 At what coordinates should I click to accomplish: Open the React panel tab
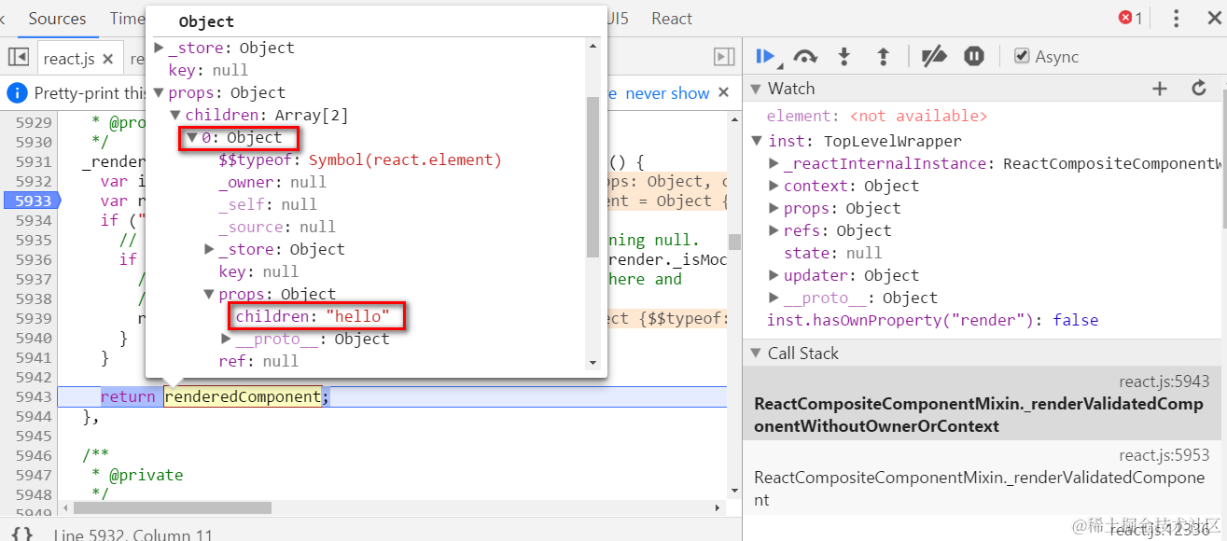tap(672, 19)
